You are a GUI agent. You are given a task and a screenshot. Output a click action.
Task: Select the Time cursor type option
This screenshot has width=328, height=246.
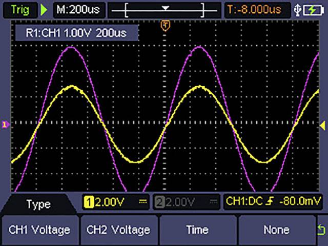coord(197,230)
